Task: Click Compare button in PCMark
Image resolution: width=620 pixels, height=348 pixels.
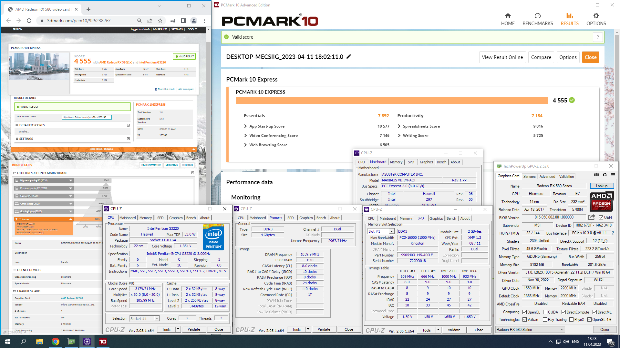Action: [x=541, y=57]
